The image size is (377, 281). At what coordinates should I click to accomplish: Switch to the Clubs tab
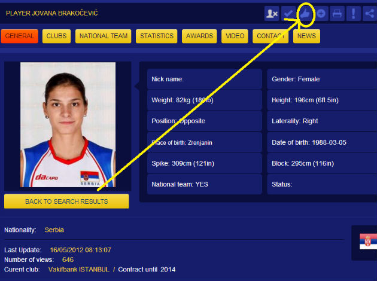point(56,36)
